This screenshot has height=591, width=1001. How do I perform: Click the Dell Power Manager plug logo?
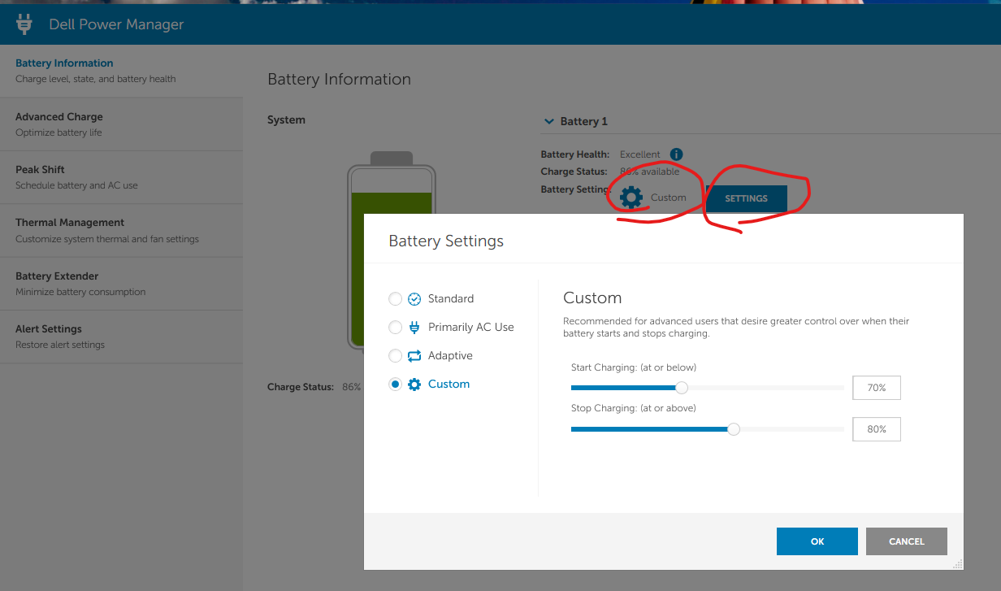[x=24, y=24]
